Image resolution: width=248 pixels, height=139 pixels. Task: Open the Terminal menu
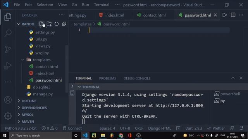click(102, 5)
